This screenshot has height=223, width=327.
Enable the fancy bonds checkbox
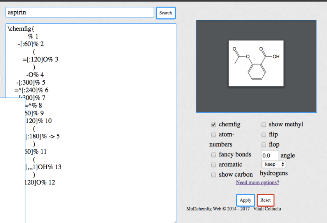pos(214,155)
